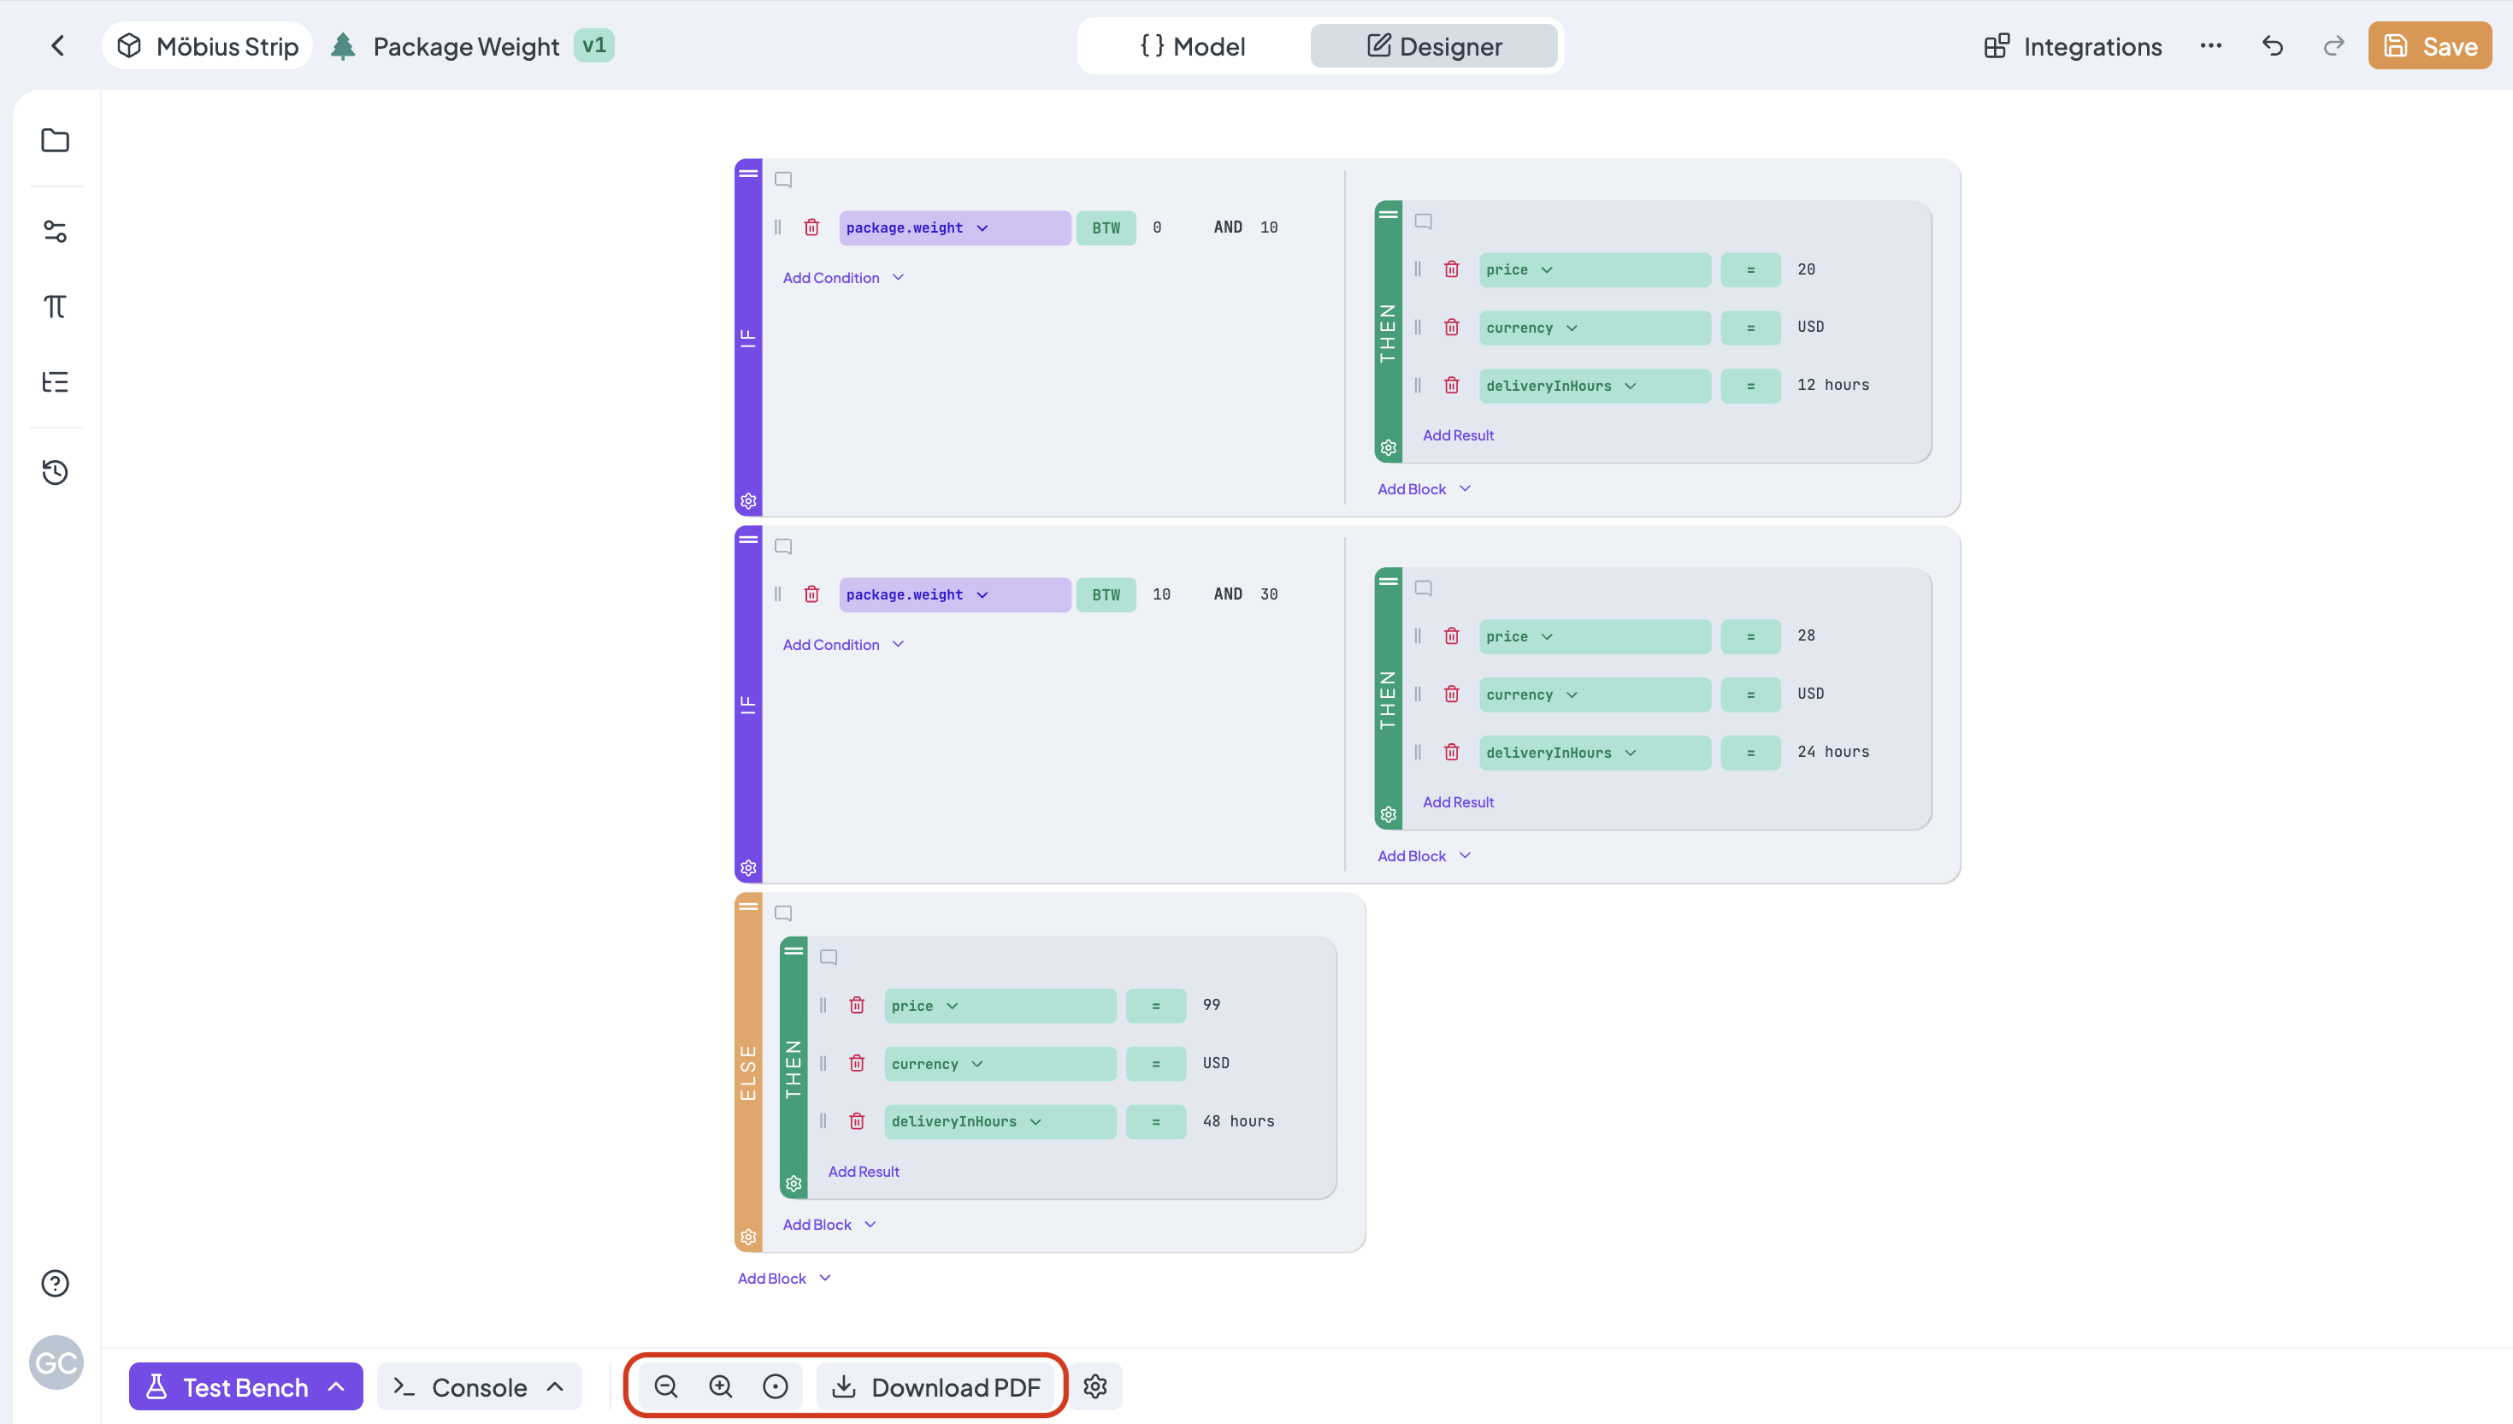The image size is (2513, 1424).
Task: Toggle comment icon on first IF block
Action: point(783,180)
